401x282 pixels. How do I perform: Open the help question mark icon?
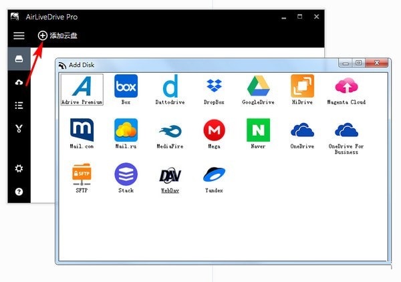coord(19,192)
